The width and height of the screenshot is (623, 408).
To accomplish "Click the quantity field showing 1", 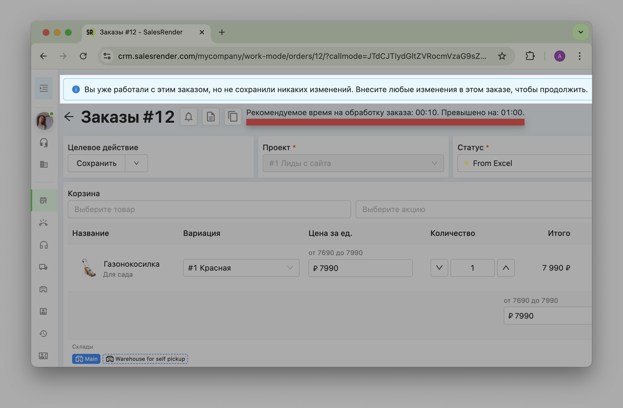I will point(473,268).
